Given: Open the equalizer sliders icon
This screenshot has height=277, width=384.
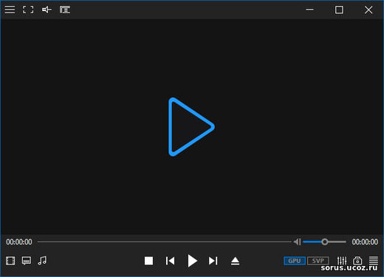Looking at the screenshot, I should (x=342, y=261).
